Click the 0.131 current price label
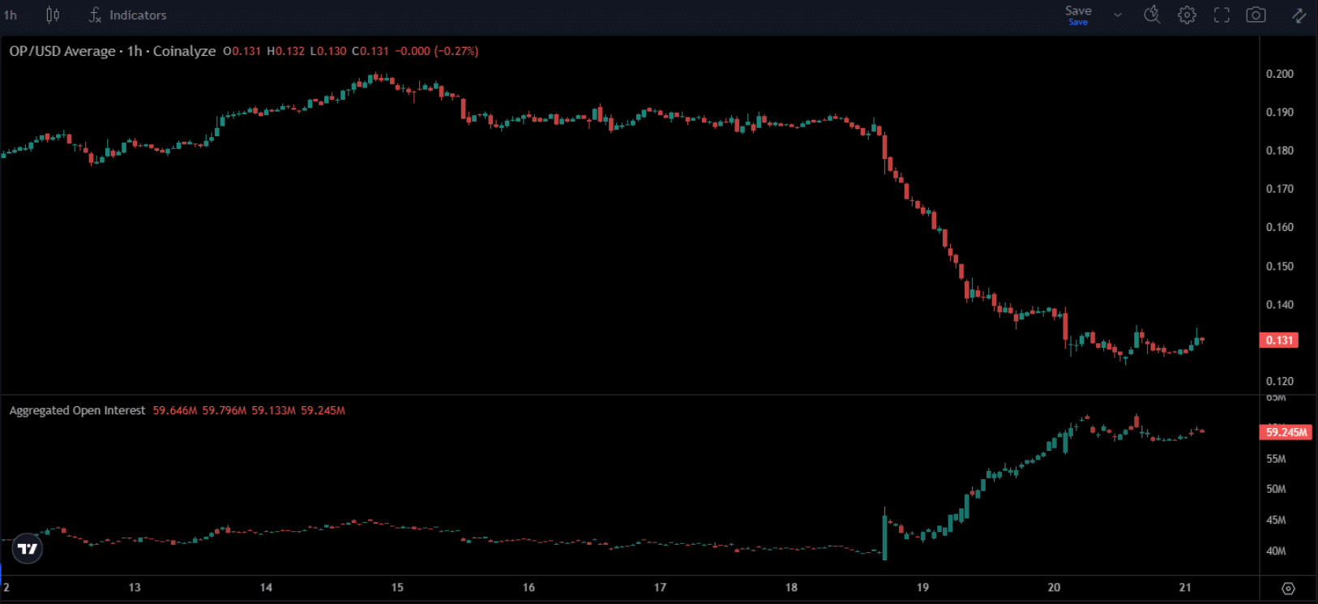This screenshot has width=1318, height=604. click(x=1279, y=341)
